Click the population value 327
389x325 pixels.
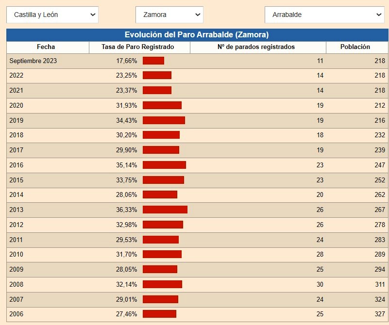tap(379, 314)
